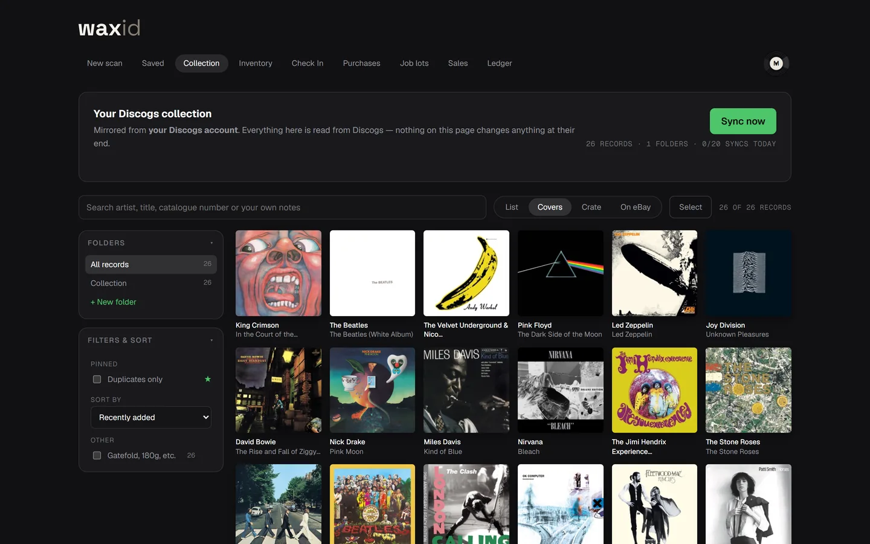870x544 pixels.
Task: Open The Stone Roses album cover
Action: click(x=749, y=390)
